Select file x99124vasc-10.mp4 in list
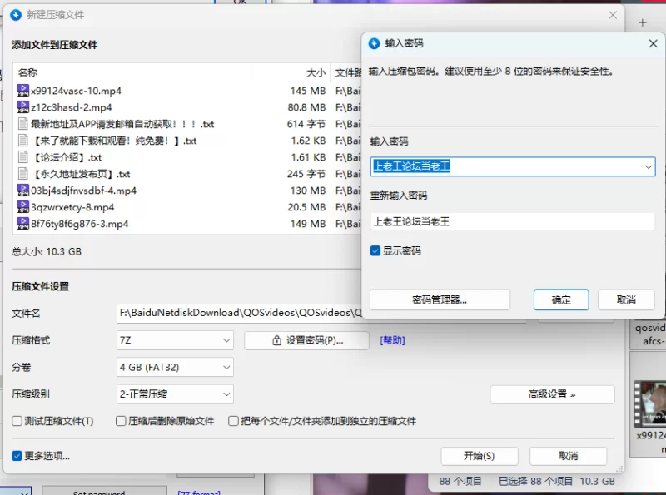 click(76, 91)
